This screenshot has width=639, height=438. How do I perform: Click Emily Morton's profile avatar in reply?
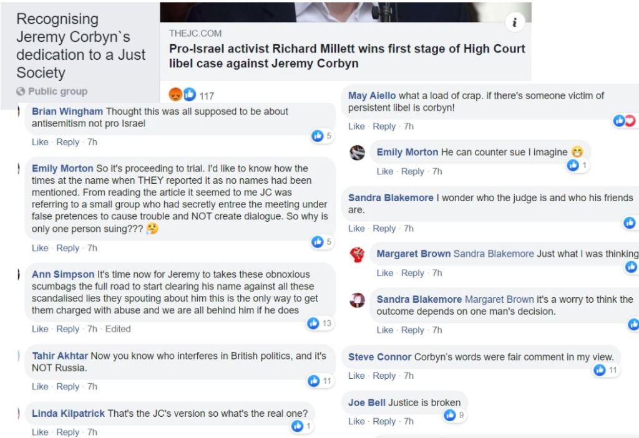(357, 153)
